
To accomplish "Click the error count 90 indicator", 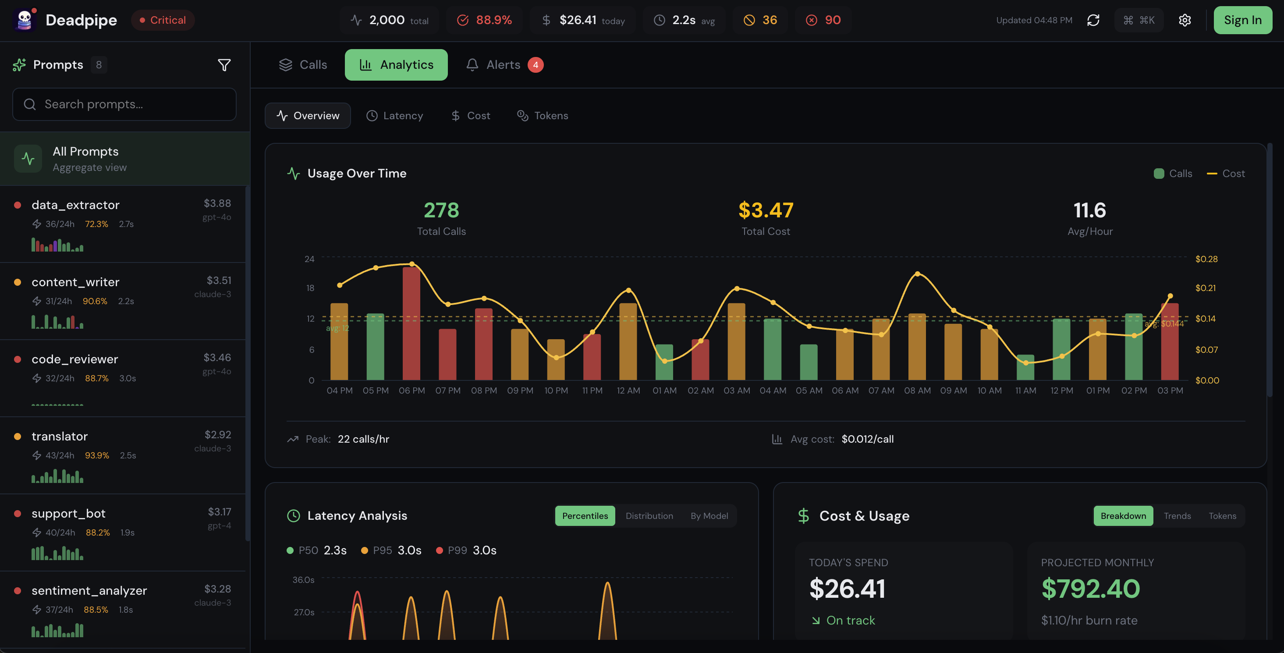I will pyautogui.click(x=823, y=20).
